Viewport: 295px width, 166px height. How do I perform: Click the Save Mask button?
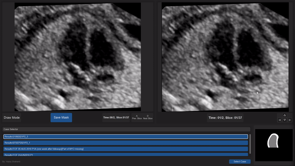click(61, 117)
